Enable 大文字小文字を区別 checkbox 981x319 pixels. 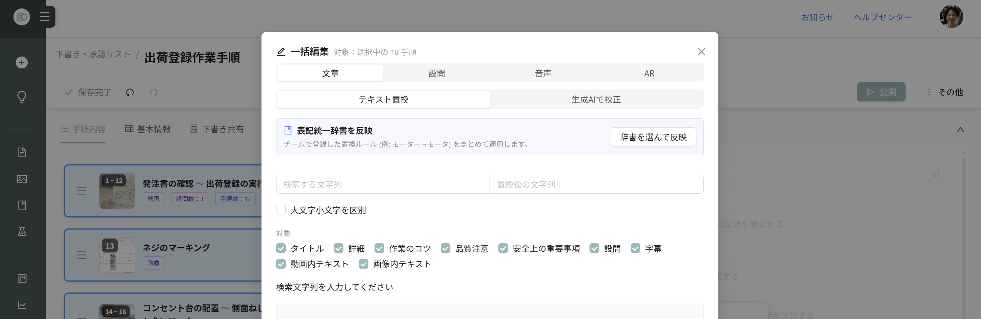pyautogui.click(x=281, y=210)
